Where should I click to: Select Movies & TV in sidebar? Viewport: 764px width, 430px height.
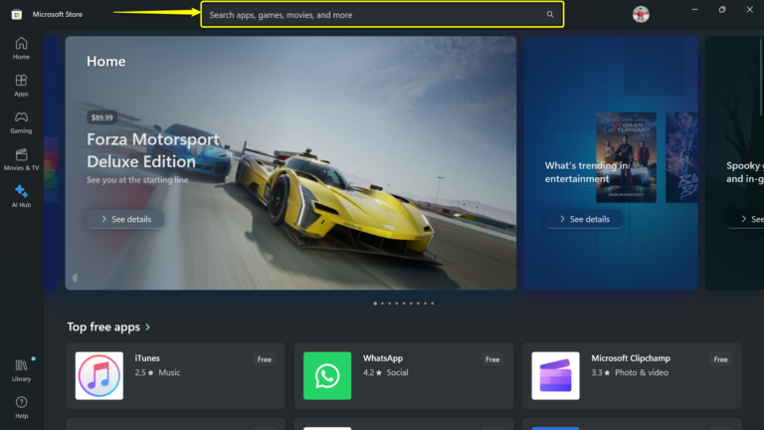click(x=21, y=158)
